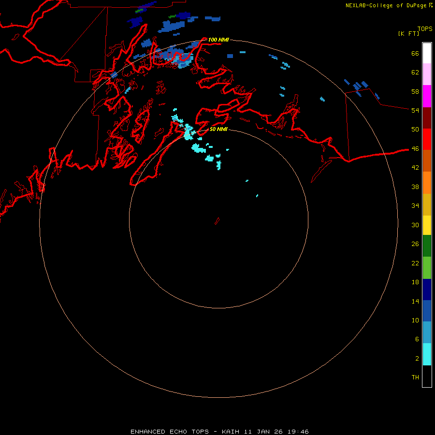Select the '14' legend value
The image size is (435, 435).
415,301
